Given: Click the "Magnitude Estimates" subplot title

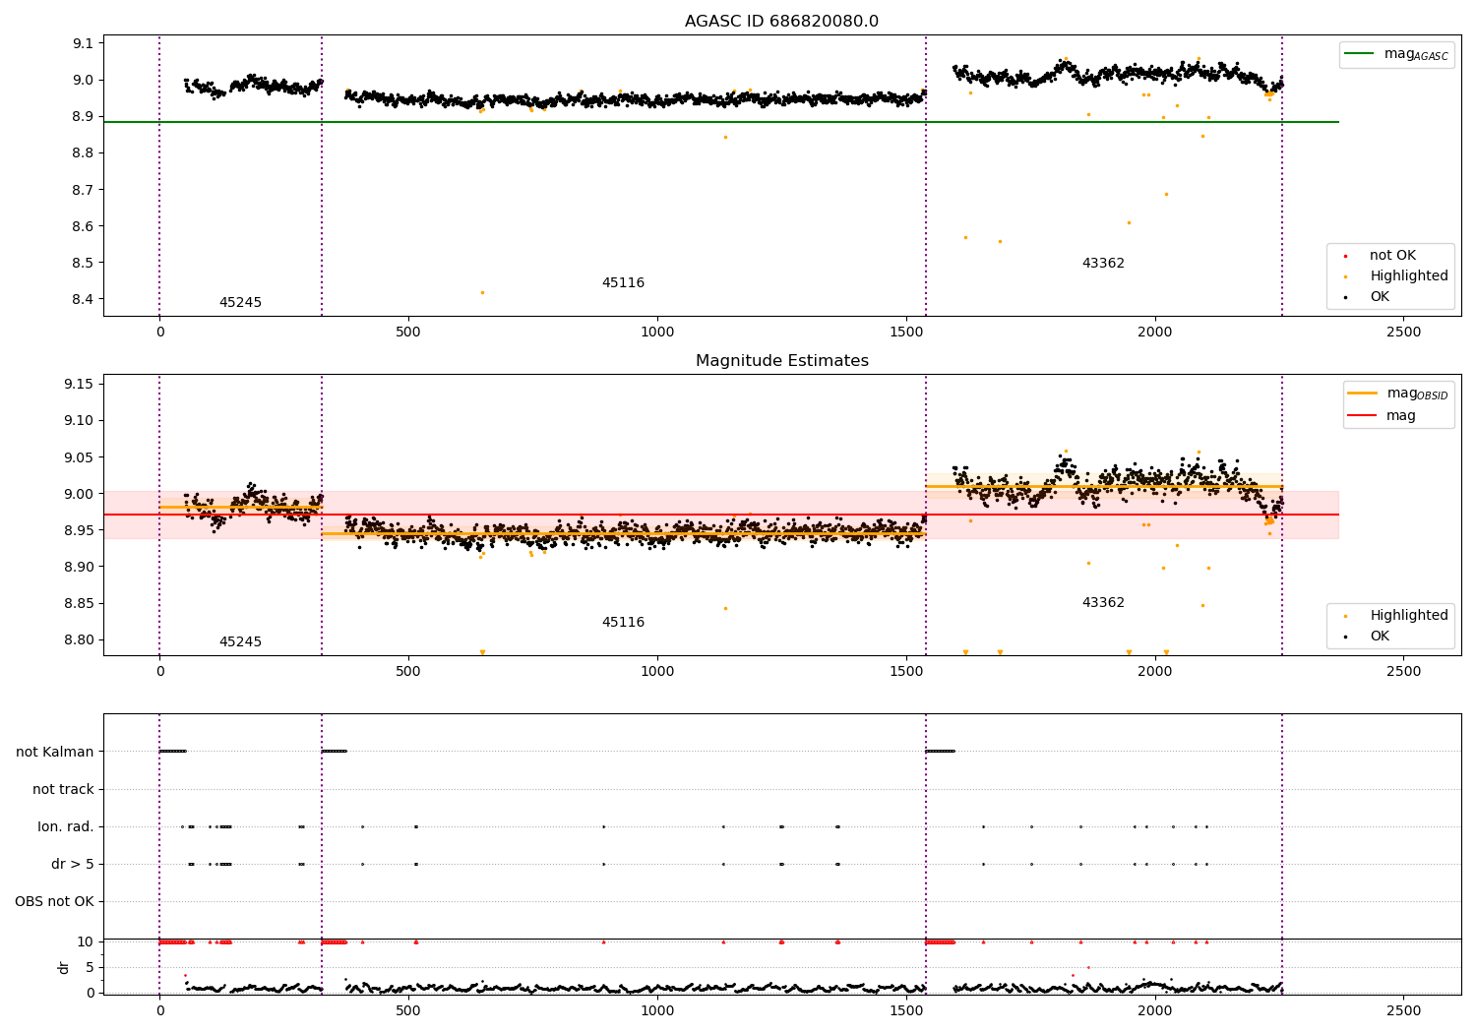Looking at the screenshot, I should pos(781,360).
